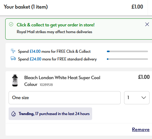Screen dimensions: 152x139
Task: Select the One size option box
Action: (64, 98)
